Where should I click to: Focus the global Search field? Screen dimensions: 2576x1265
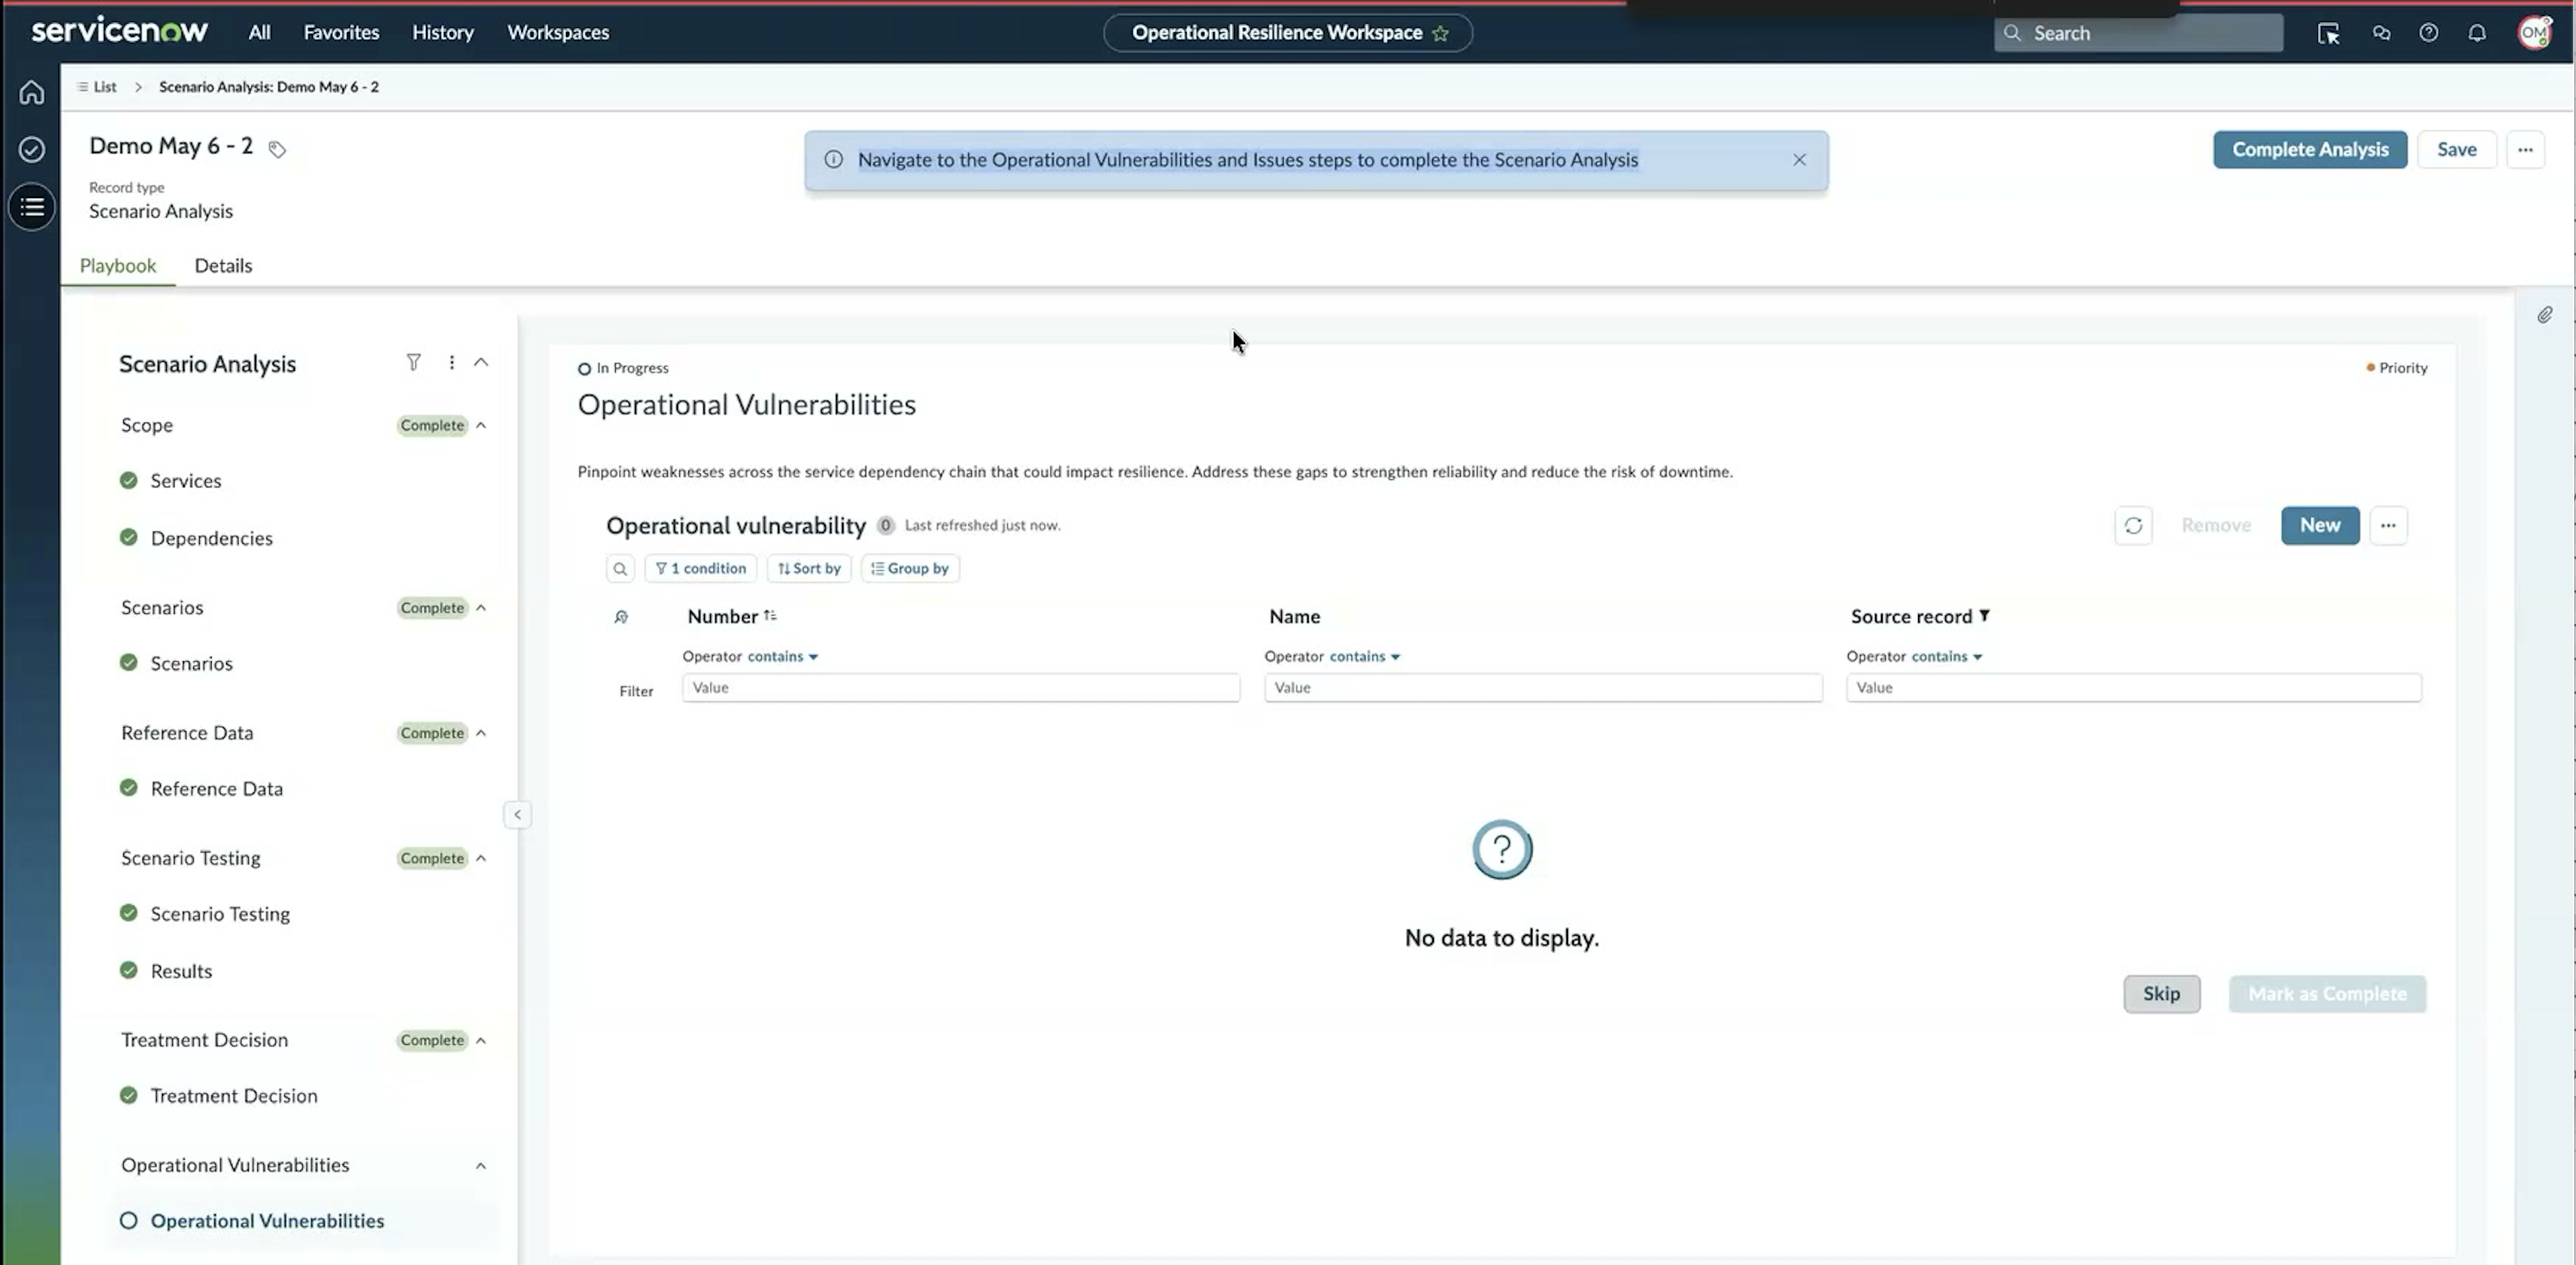[x=2138, y=33]
